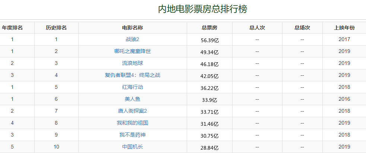Screen dimensions: 366x153
Task: Open the 红海行动 movie link
Action: pos(132,87)
